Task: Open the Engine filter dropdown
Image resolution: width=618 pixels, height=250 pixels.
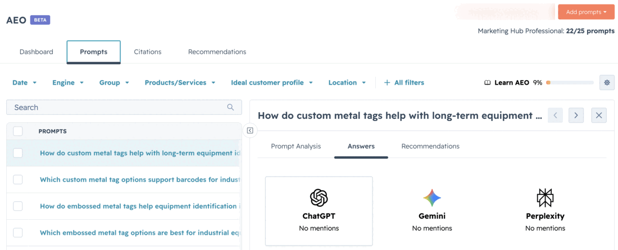Action: pyautogui.click(x=68, y=82)
